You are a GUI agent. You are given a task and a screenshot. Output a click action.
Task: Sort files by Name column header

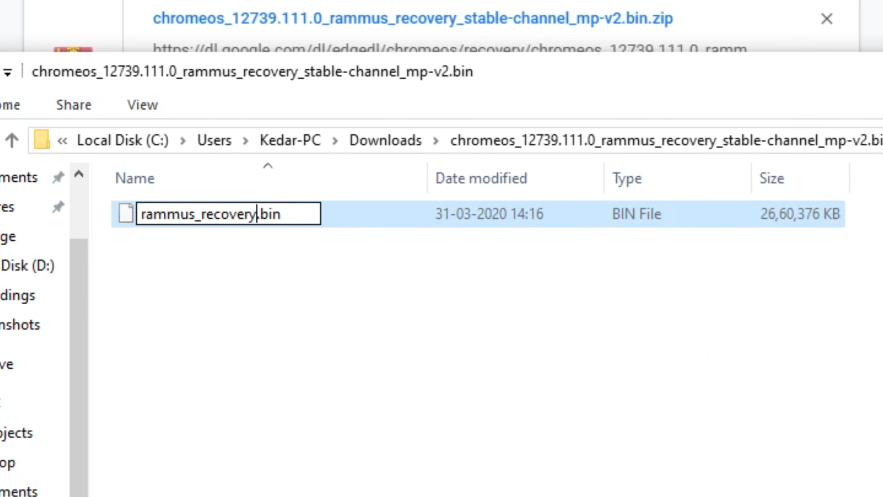[135, 178]
